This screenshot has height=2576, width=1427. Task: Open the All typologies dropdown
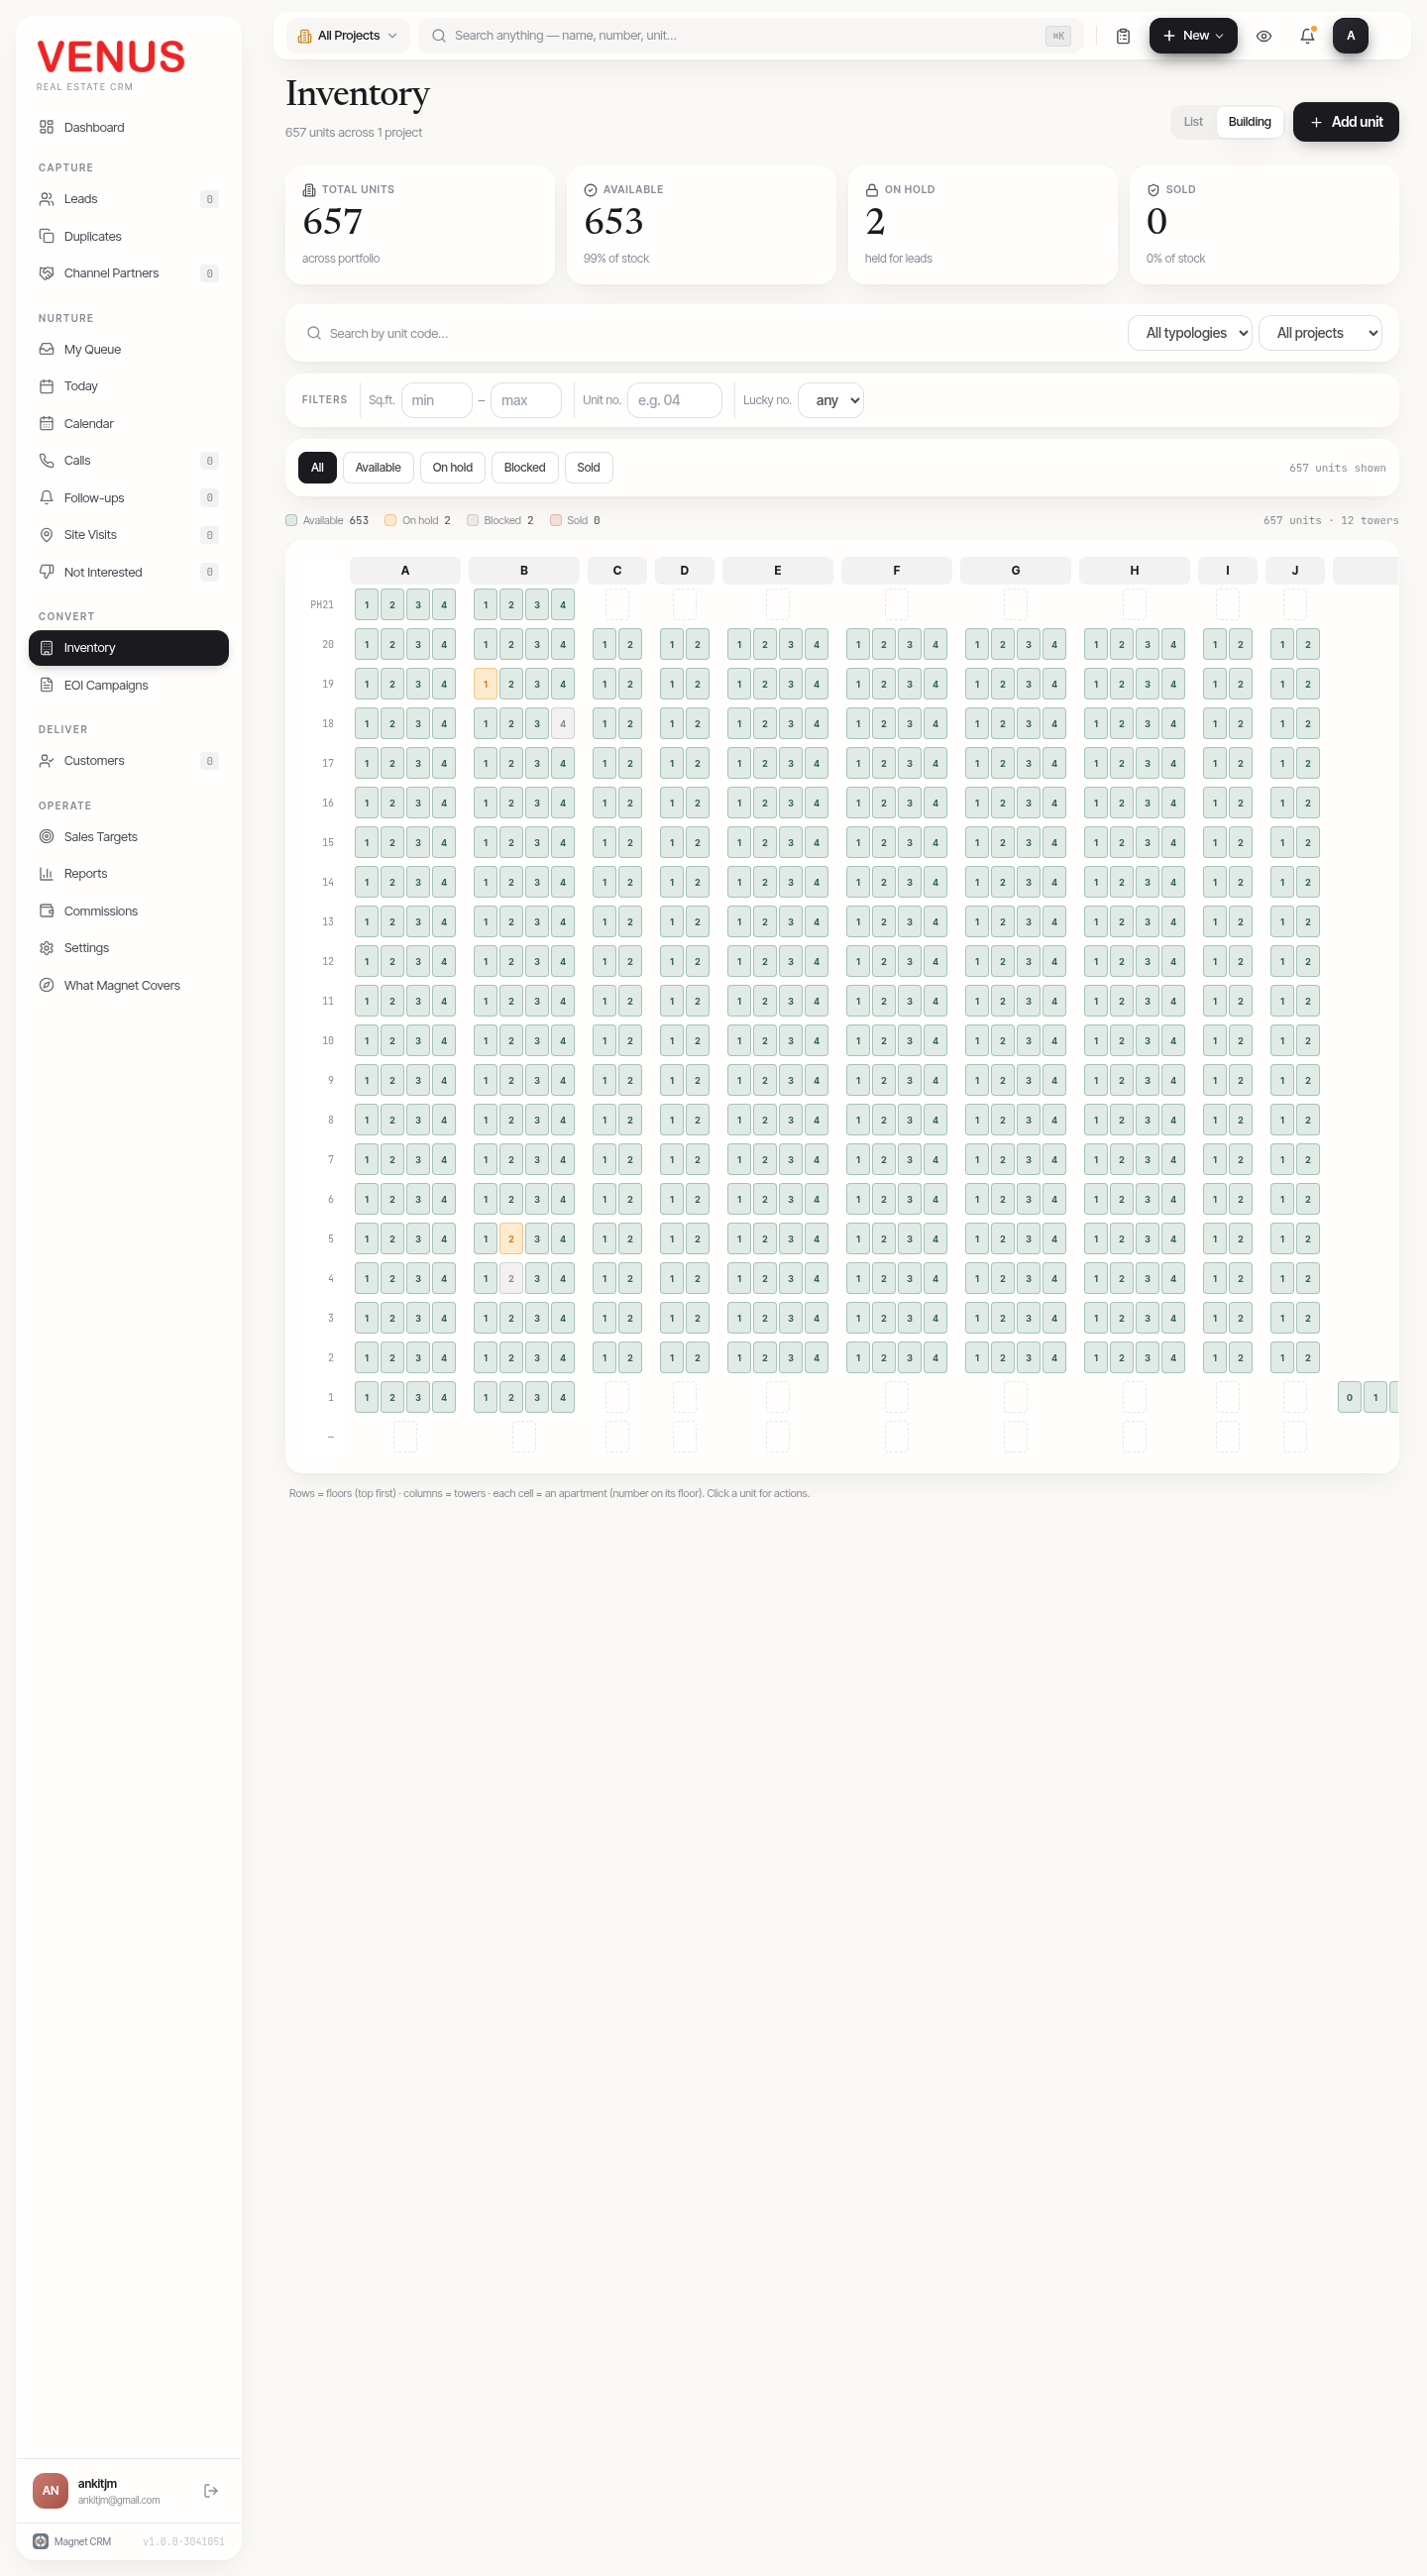coord(1189,333)
